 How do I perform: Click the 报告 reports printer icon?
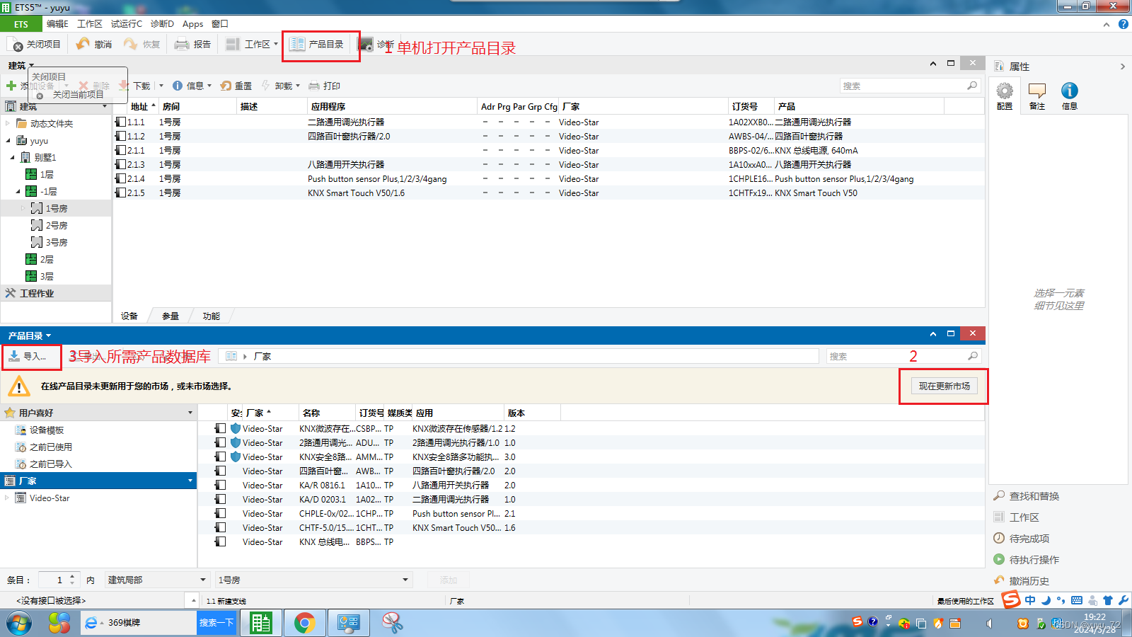(182, 44)
